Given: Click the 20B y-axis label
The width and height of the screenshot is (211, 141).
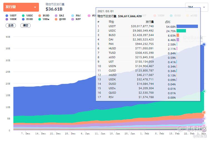Looking at the screenshot, I should click(x=8, y=84).
